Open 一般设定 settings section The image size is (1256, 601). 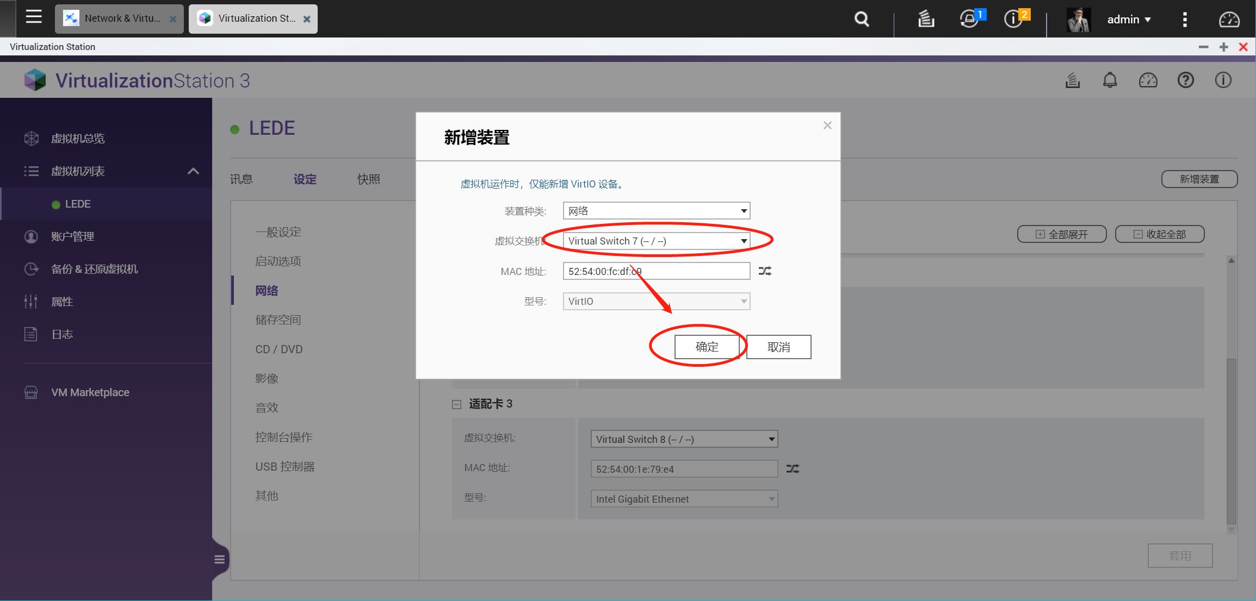click(x=278, y=232)
